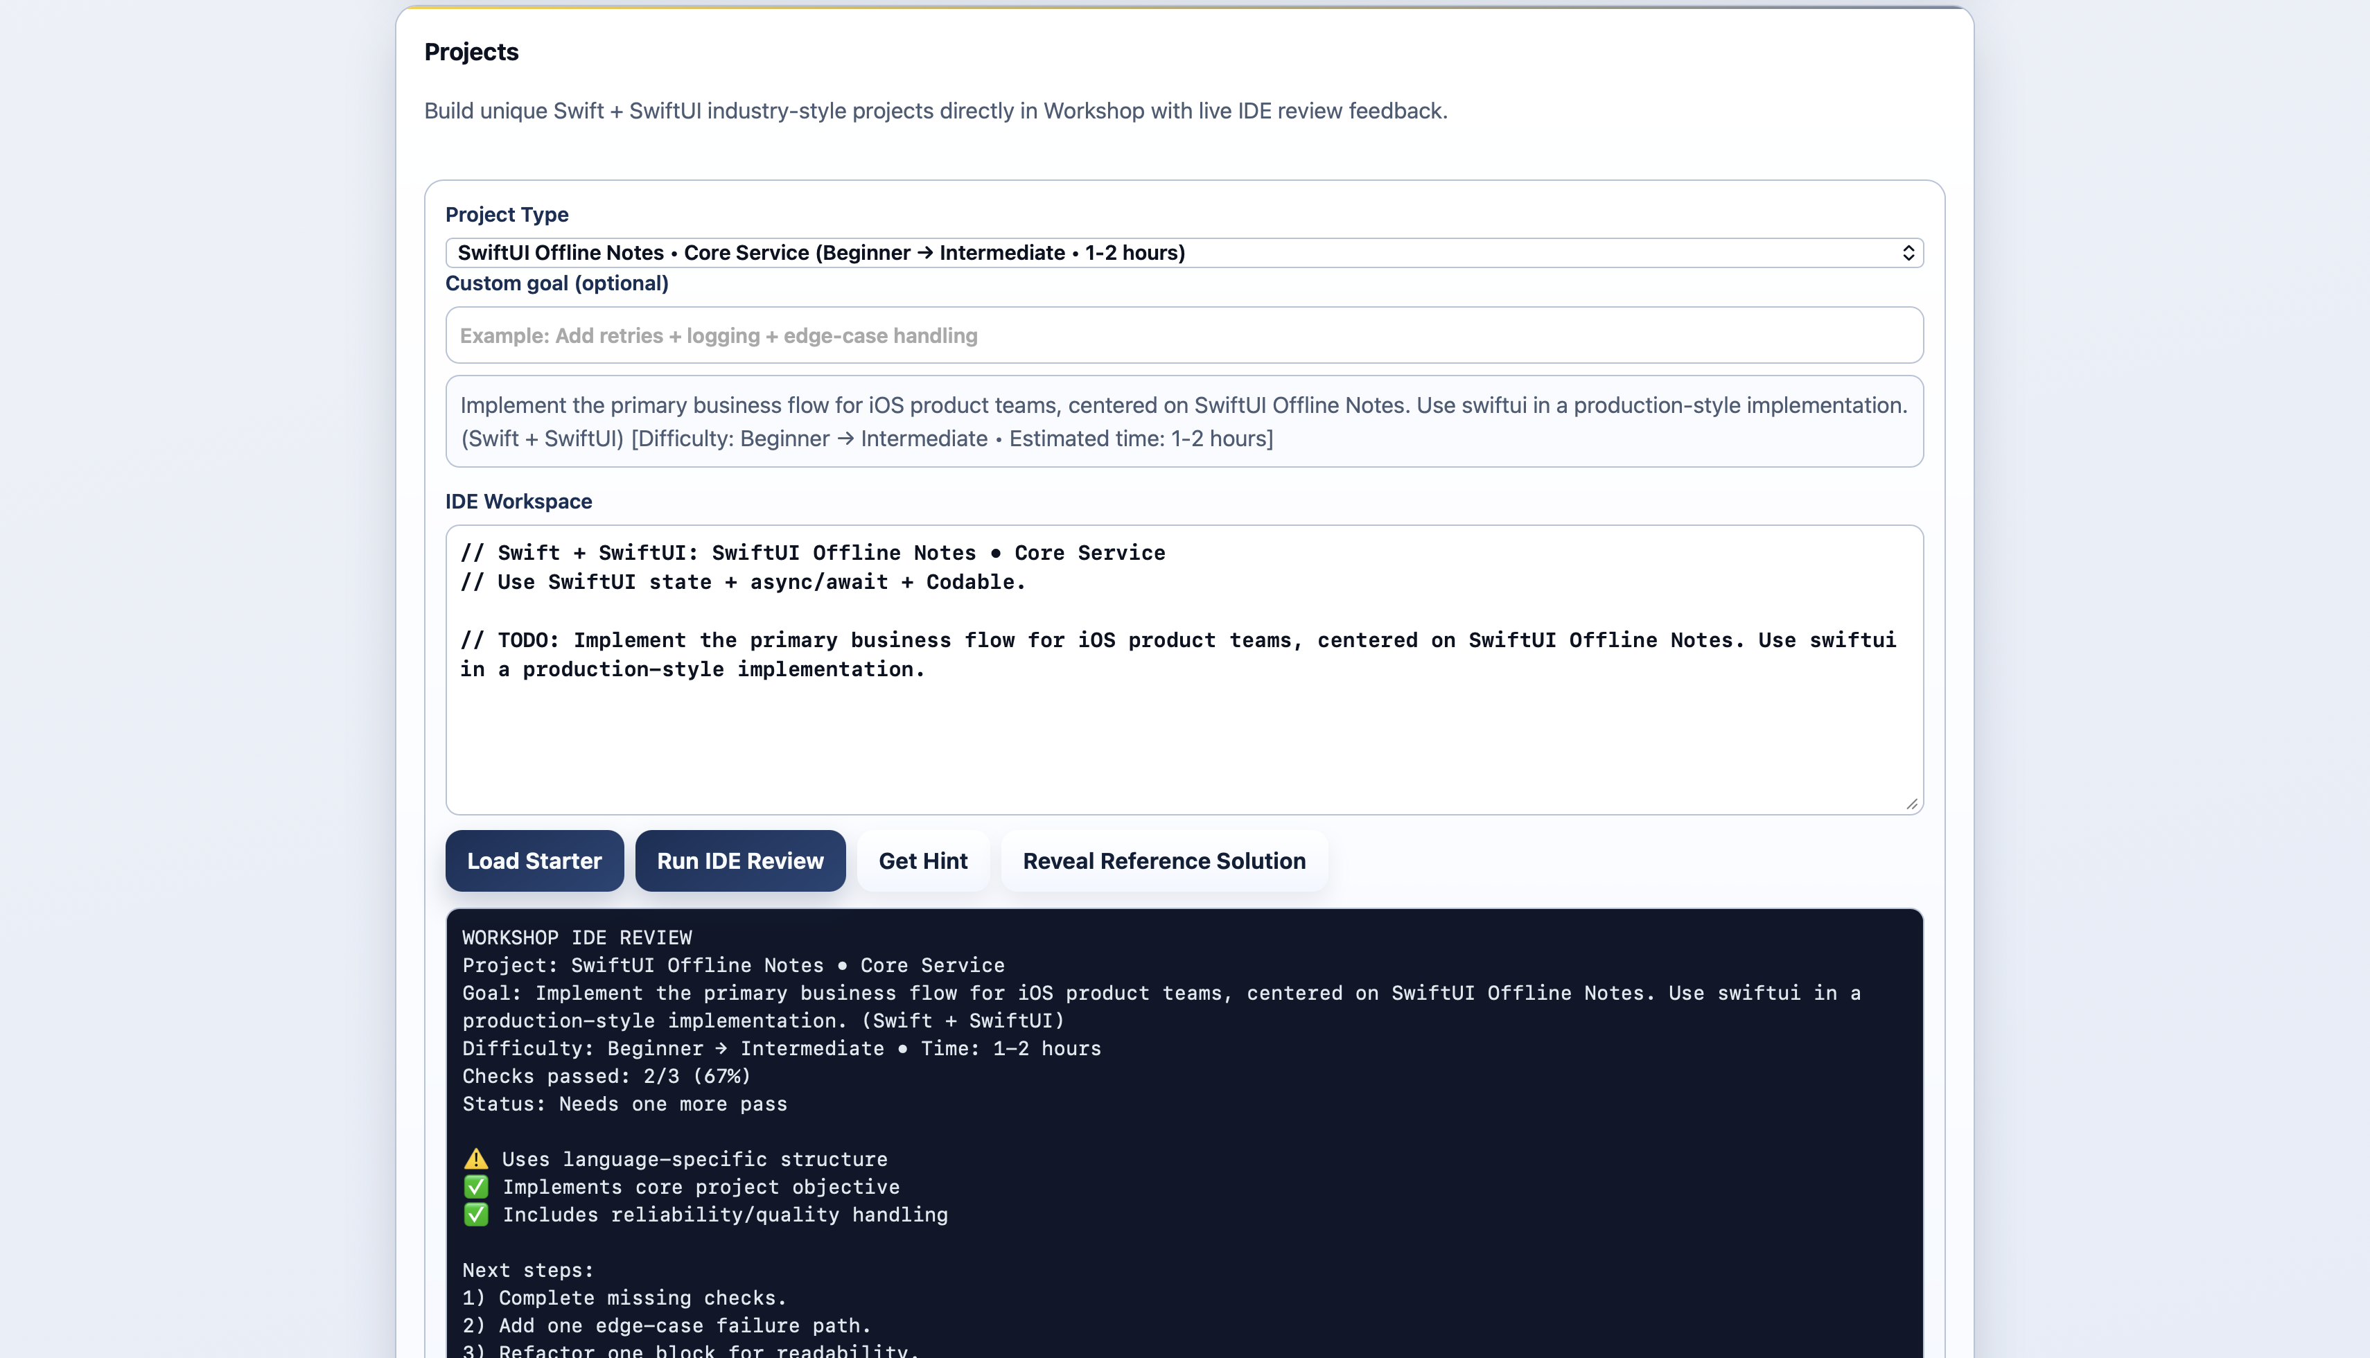The image size is (2370, 1358).
Task: Click the "Status: Needs one more pass" line
Action: click(624, 1103)
